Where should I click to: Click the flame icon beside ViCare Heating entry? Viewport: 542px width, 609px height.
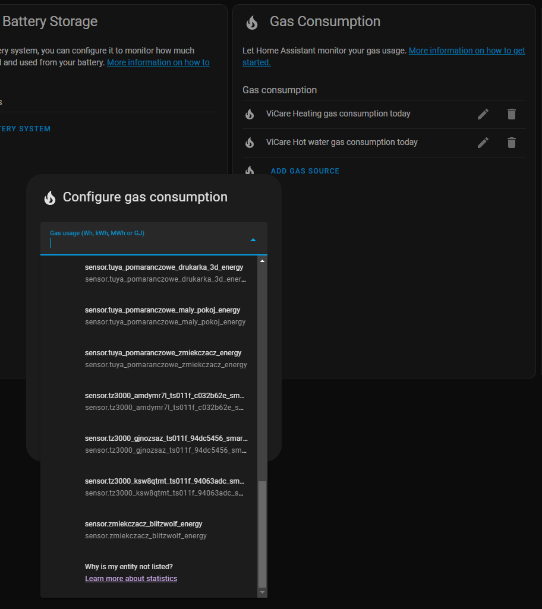pos(250,113)
